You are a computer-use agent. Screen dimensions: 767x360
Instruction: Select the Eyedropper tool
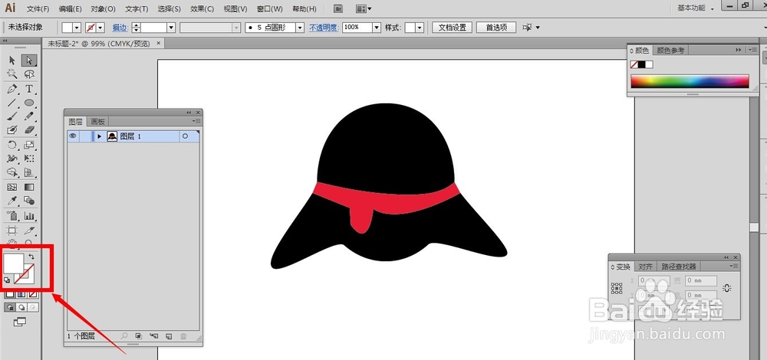[x=12, y=201]
